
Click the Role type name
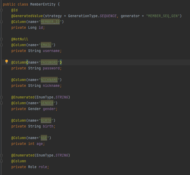click(x=32, y=167)
